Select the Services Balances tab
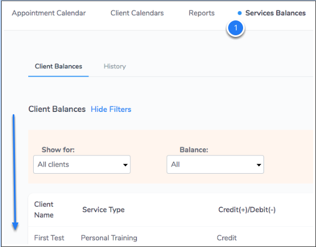The image size is (316, 247). tap(275, 13)
